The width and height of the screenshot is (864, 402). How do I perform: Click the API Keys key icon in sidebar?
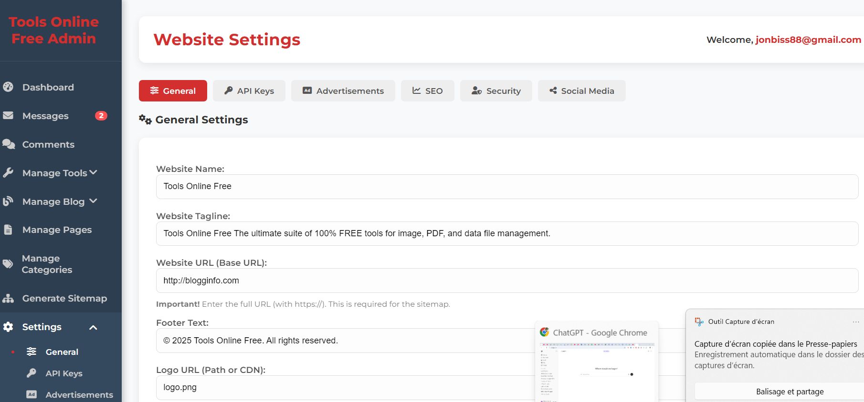pyautogui.click(x=32, y=373)
